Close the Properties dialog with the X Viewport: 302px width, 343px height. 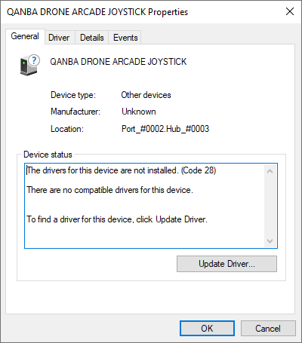coord(290,11)
